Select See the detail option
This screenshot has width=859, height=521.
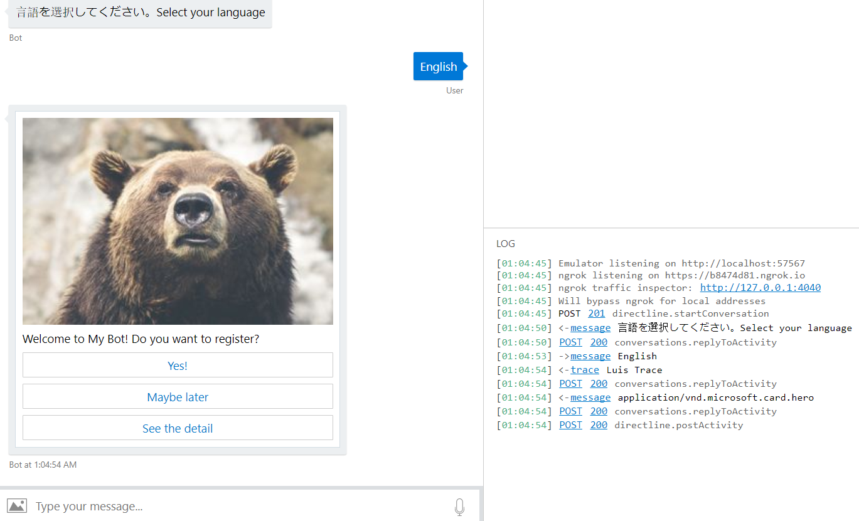[178, 428]
